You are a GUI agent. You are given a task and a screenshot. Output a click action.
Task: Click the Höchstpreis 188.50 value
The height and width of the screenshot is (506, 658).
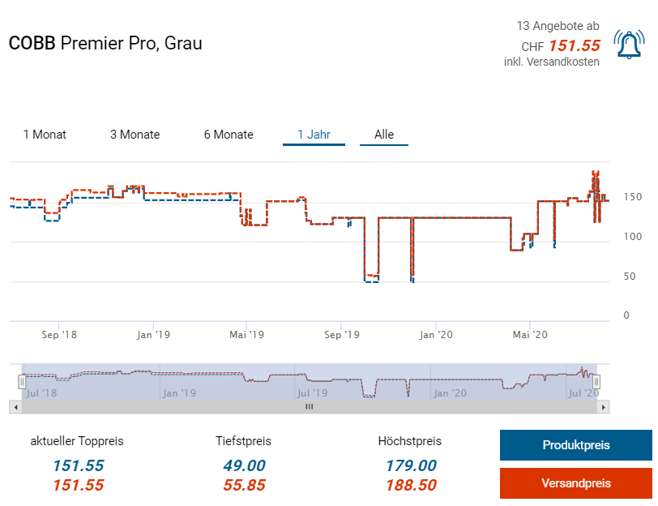coord(410,485)
